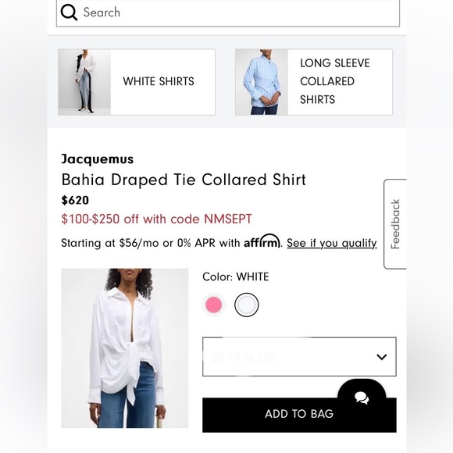
Task: Open Long Sleeve Collared Shirts category
Action: click(x=314, y=82)
